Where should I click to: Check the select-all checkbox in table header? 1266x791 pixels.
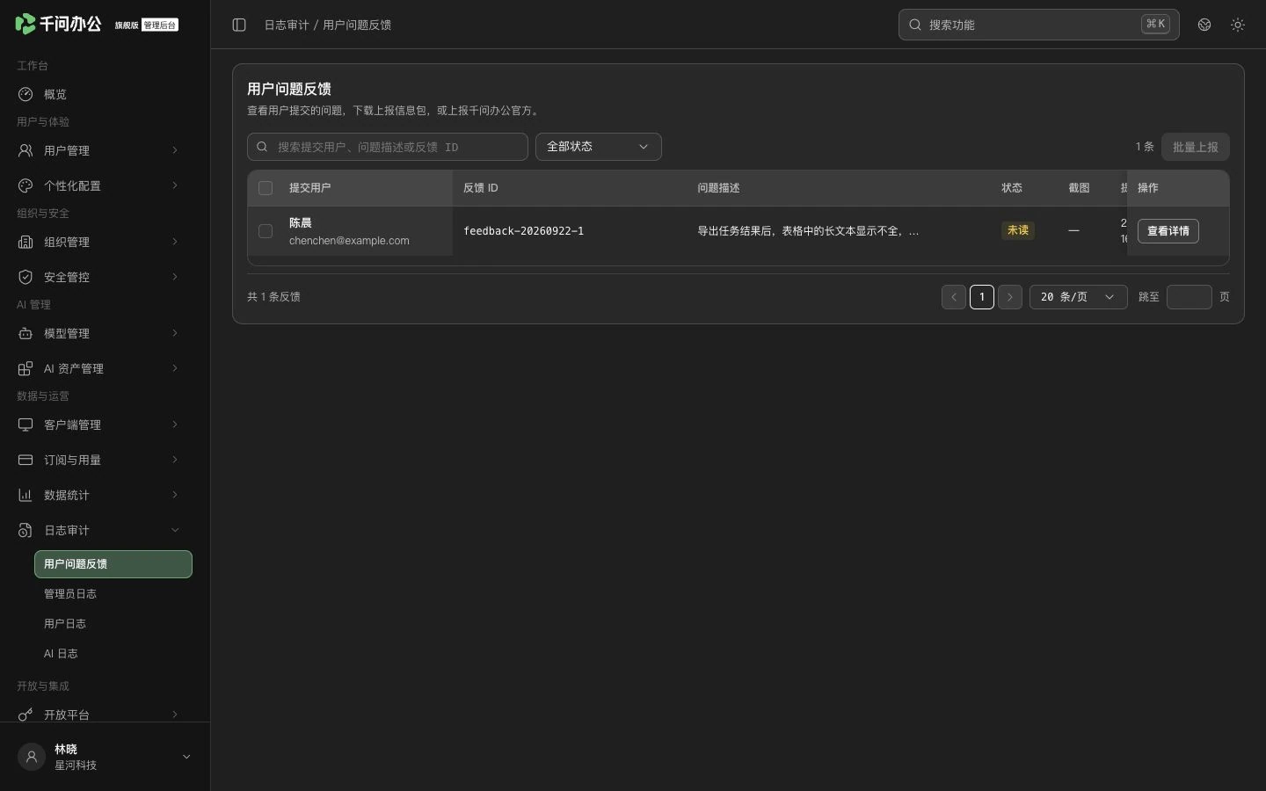(x=266, y=188)
